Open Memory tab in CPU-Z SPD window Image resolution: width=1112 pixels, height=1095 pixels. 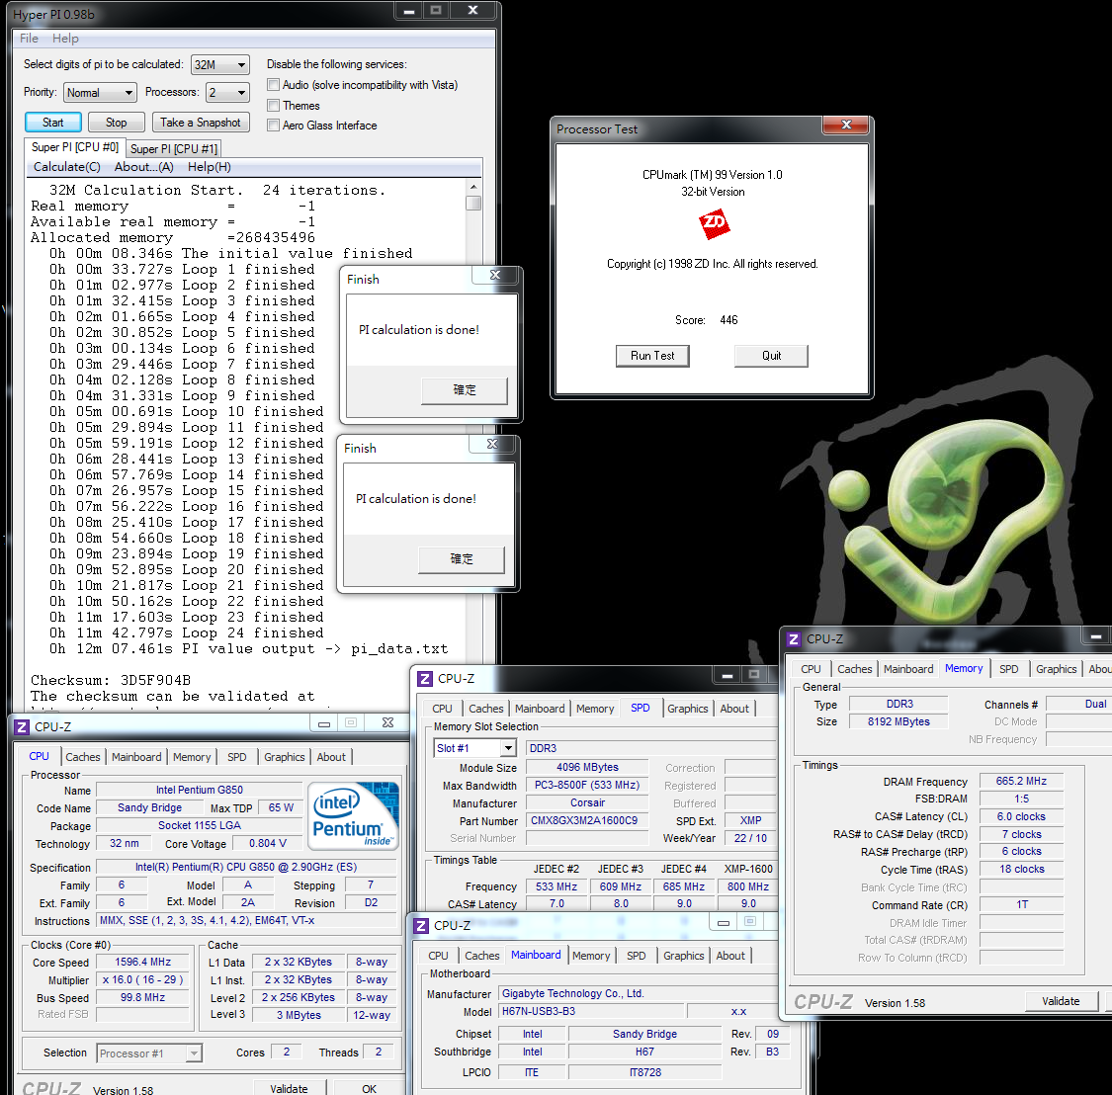coord(595,709)
